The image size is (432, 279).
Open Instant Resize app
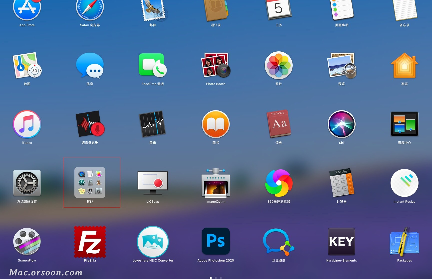point(404,183)
